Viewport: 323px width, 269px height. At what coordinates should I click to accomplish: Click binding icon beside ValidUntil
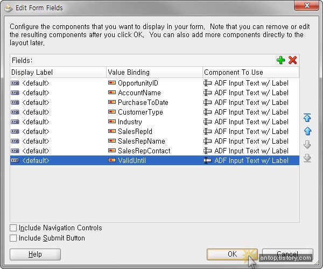coord(112,160)
